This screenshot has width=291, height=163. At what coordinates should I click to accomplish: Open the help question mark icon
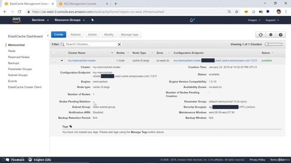click(x=281, y=35)
